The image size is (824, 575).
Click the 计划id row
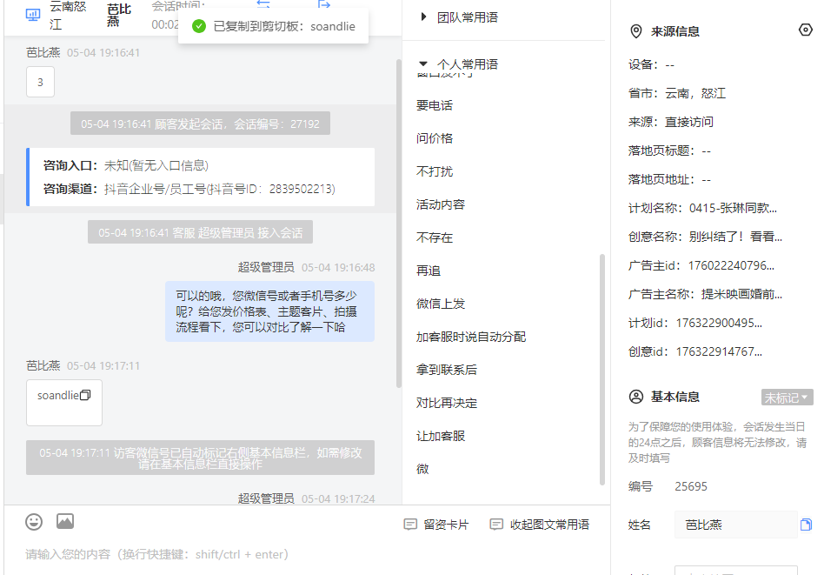[x=694, y=323]
